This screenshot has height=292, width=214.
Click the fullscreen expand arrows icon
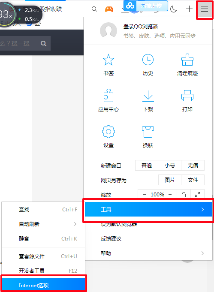tap(197, 194)
